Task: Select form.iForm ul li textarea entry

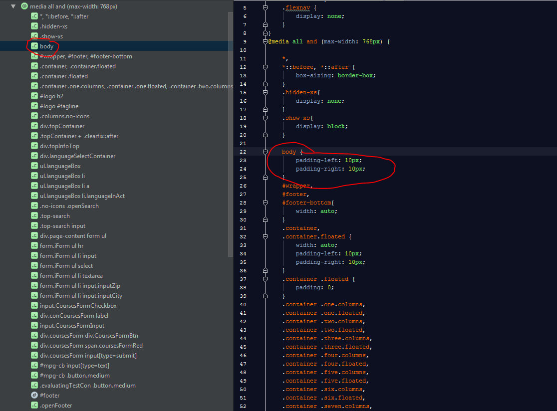Action: pos(71,276)
